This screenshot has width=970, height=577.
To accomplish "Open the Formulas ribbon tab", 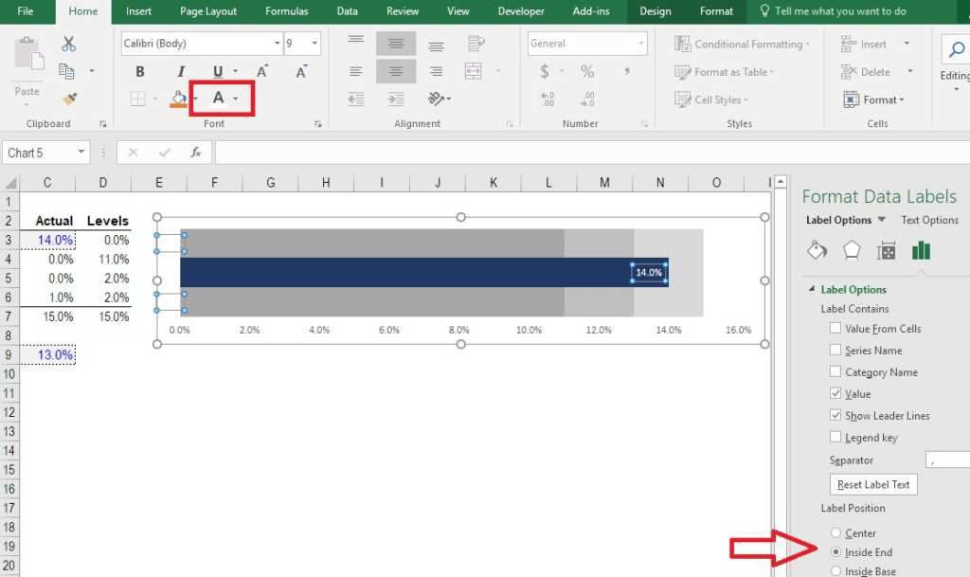I will (286, 11).
